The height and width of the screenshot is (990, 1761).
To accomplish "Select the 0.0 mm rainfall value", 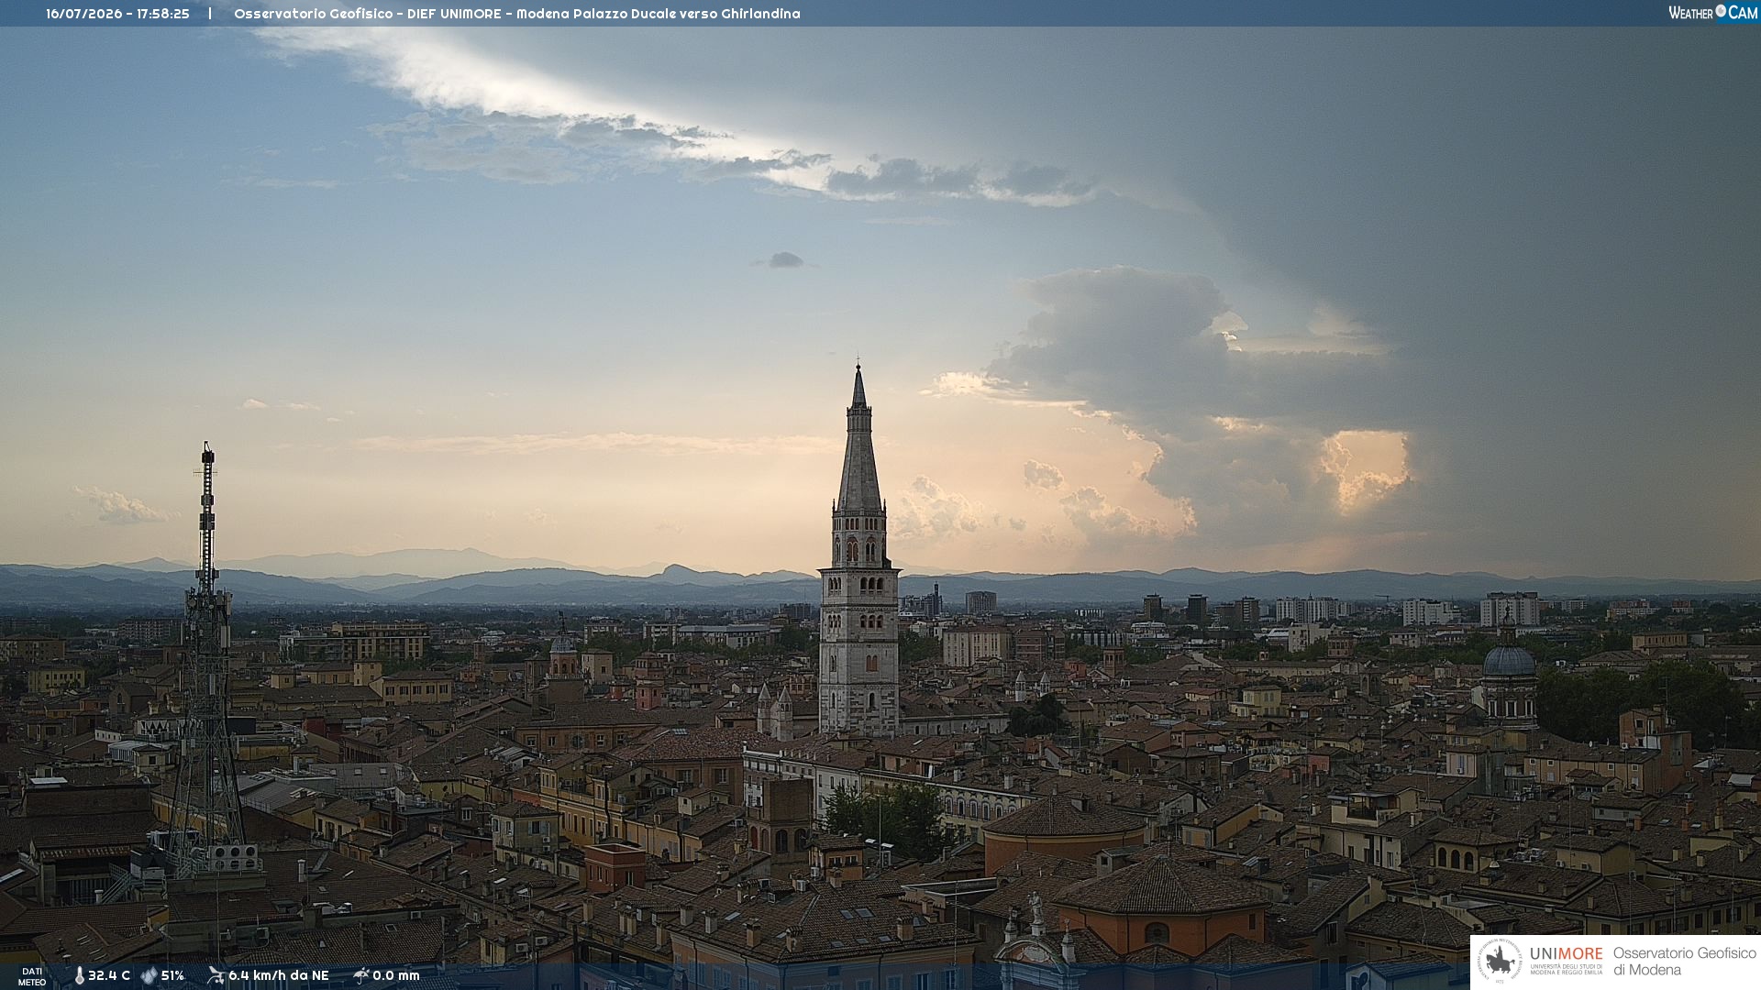I will [396, 976].
